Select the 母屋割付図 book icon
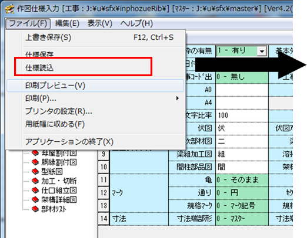307x238 pixels. 35,152
